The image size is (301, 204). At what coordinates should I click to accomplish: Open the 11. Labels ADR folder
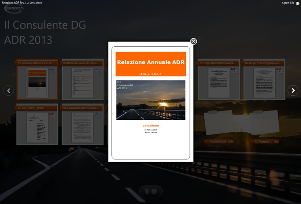click(220, 126)
